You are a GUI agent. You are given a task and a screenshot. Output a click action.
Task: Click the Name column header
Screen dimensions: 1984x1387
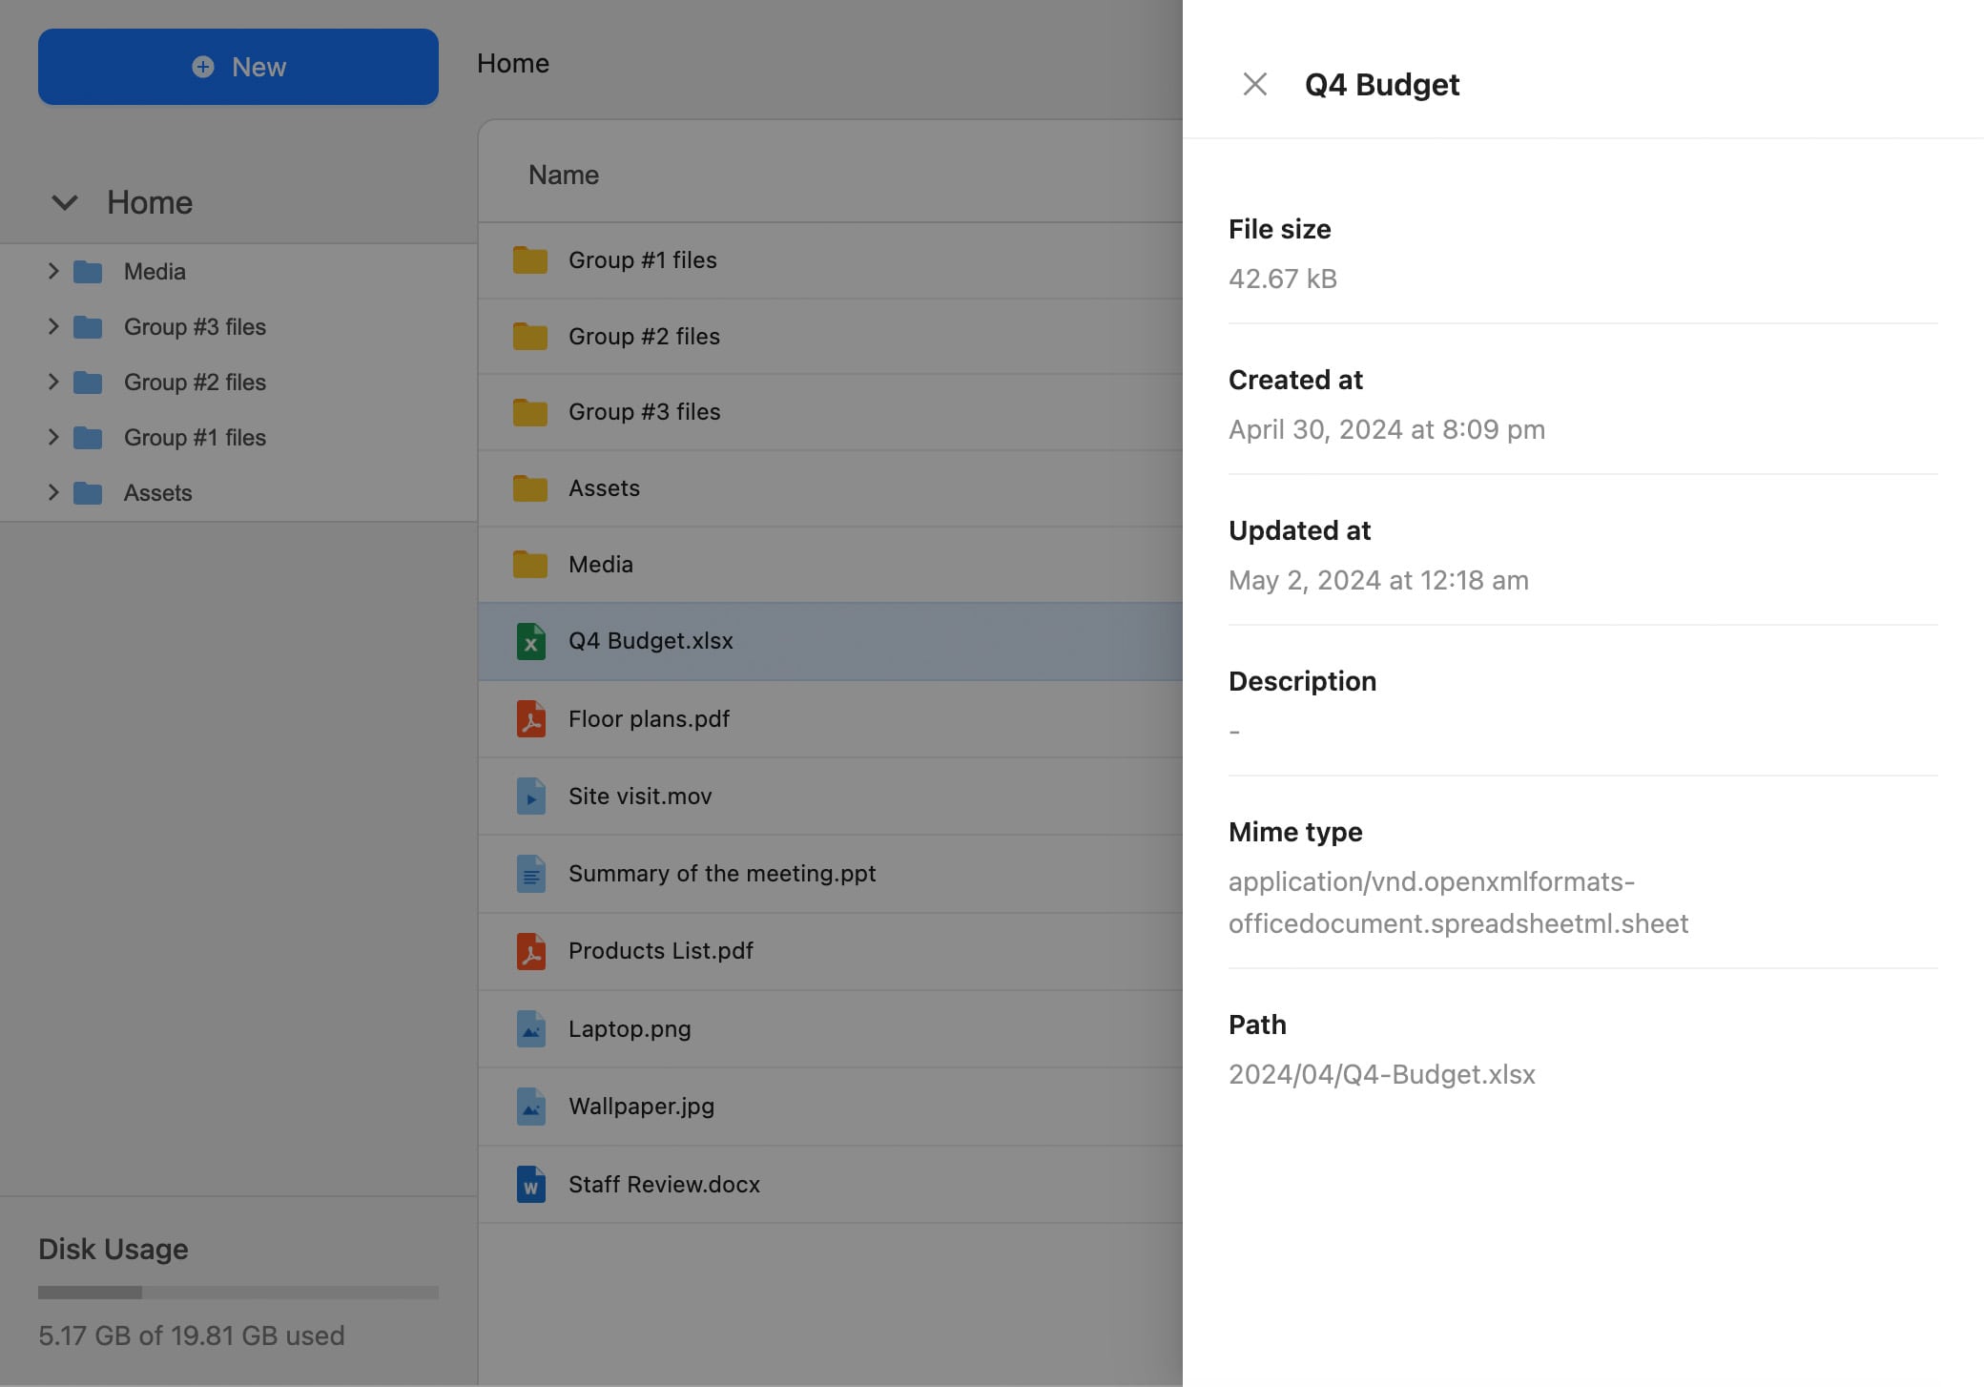point(563,175)
